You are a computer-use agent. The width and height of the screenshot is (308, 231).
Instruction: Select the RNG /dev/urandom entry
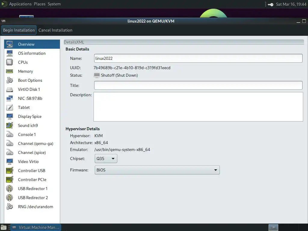pyautogui.click(x=32, y=207)
